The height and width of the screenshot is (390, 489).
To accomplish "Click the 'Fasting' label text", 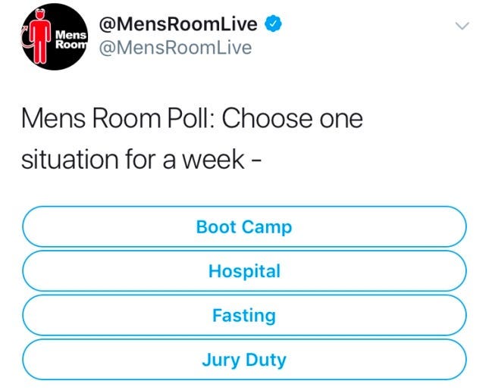I will [244, 315].
